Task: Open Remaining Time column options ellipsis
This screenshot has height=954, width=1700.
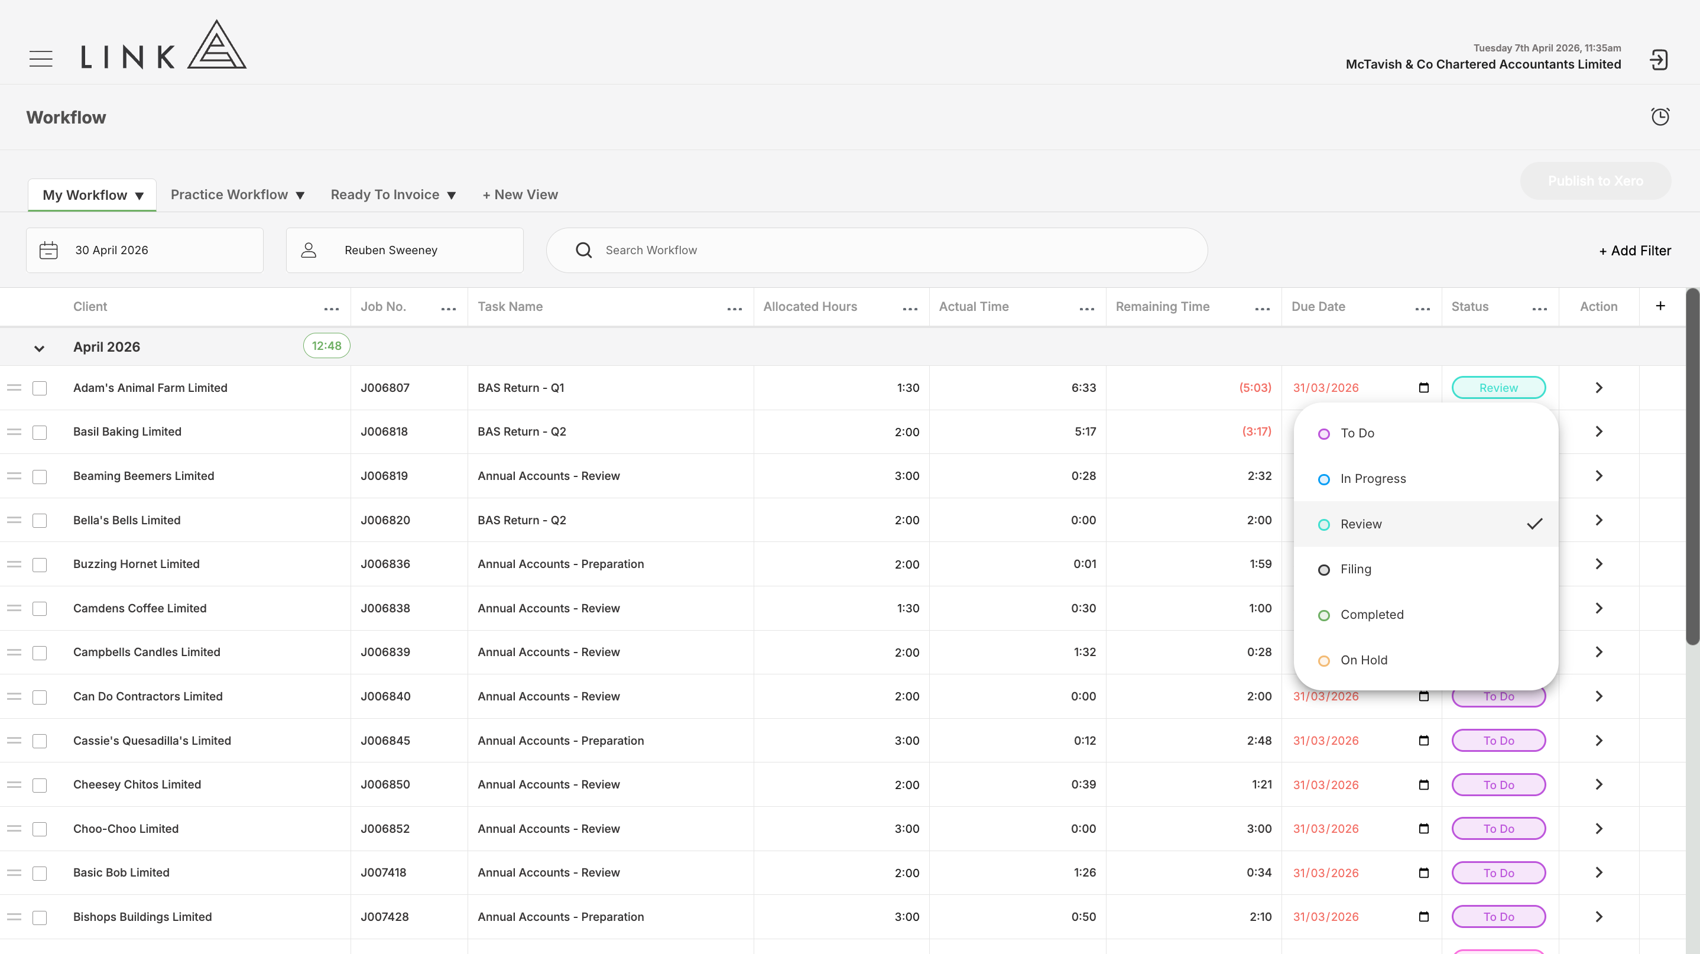Action: [x=1263, y=309]
